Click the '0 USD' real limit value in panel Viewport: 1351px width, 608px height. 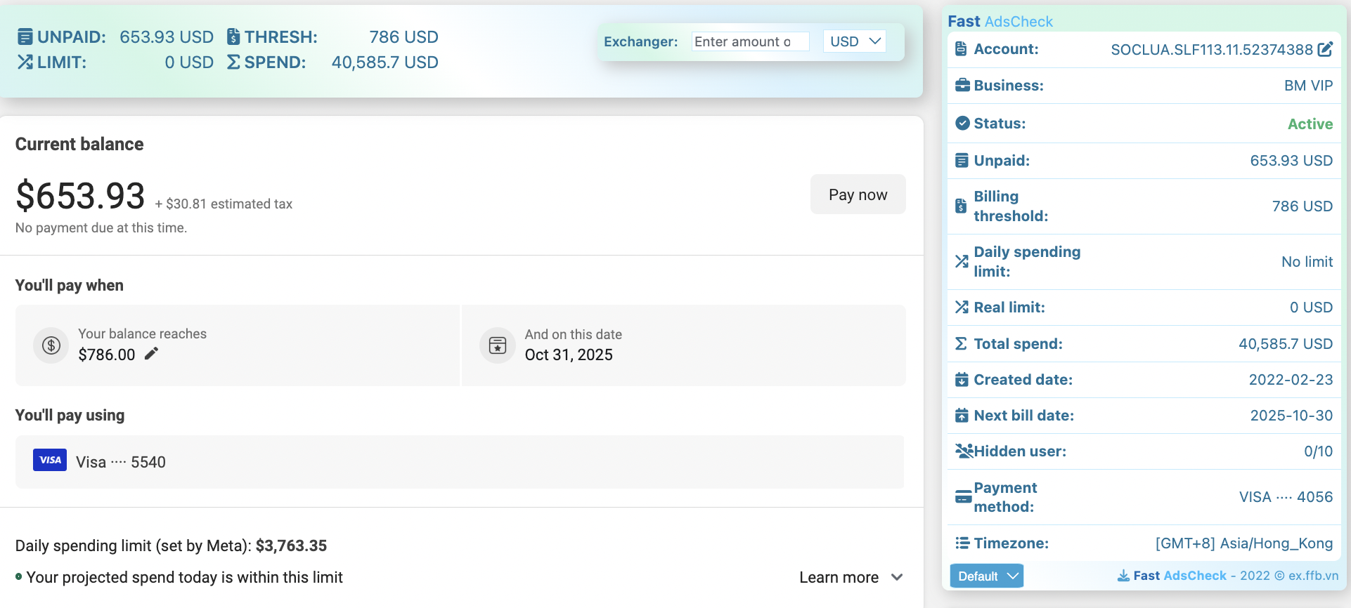[1311, 308]
